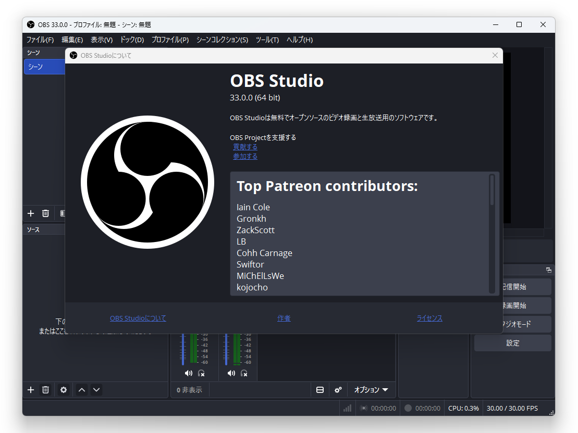Click the OBS logo in main title bar
This screenshot has width=578, height=433.
point(31,24)
